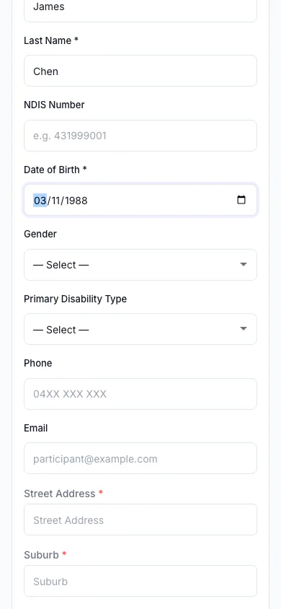Screen dimensions: 281x609
Task: Click into the Last Name field showing Chen
Action: pos(140,71)
